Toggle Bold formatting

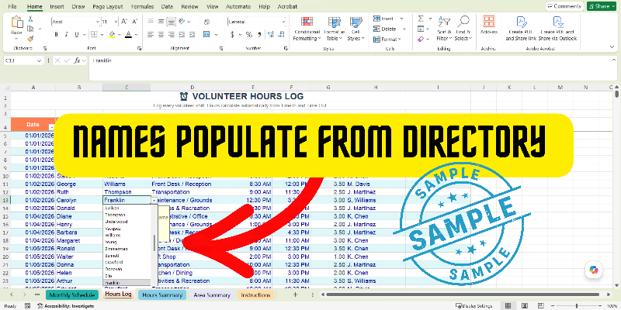(56, 34)
